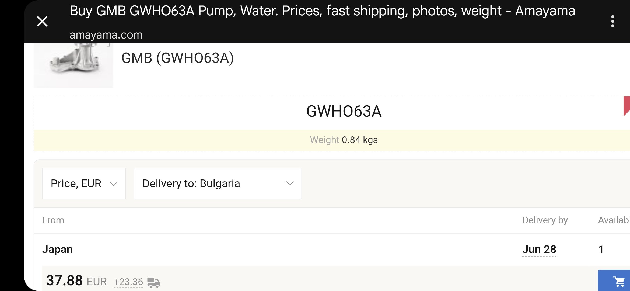
Task: Select the Japan supplier row
Action: pos(332,250)
